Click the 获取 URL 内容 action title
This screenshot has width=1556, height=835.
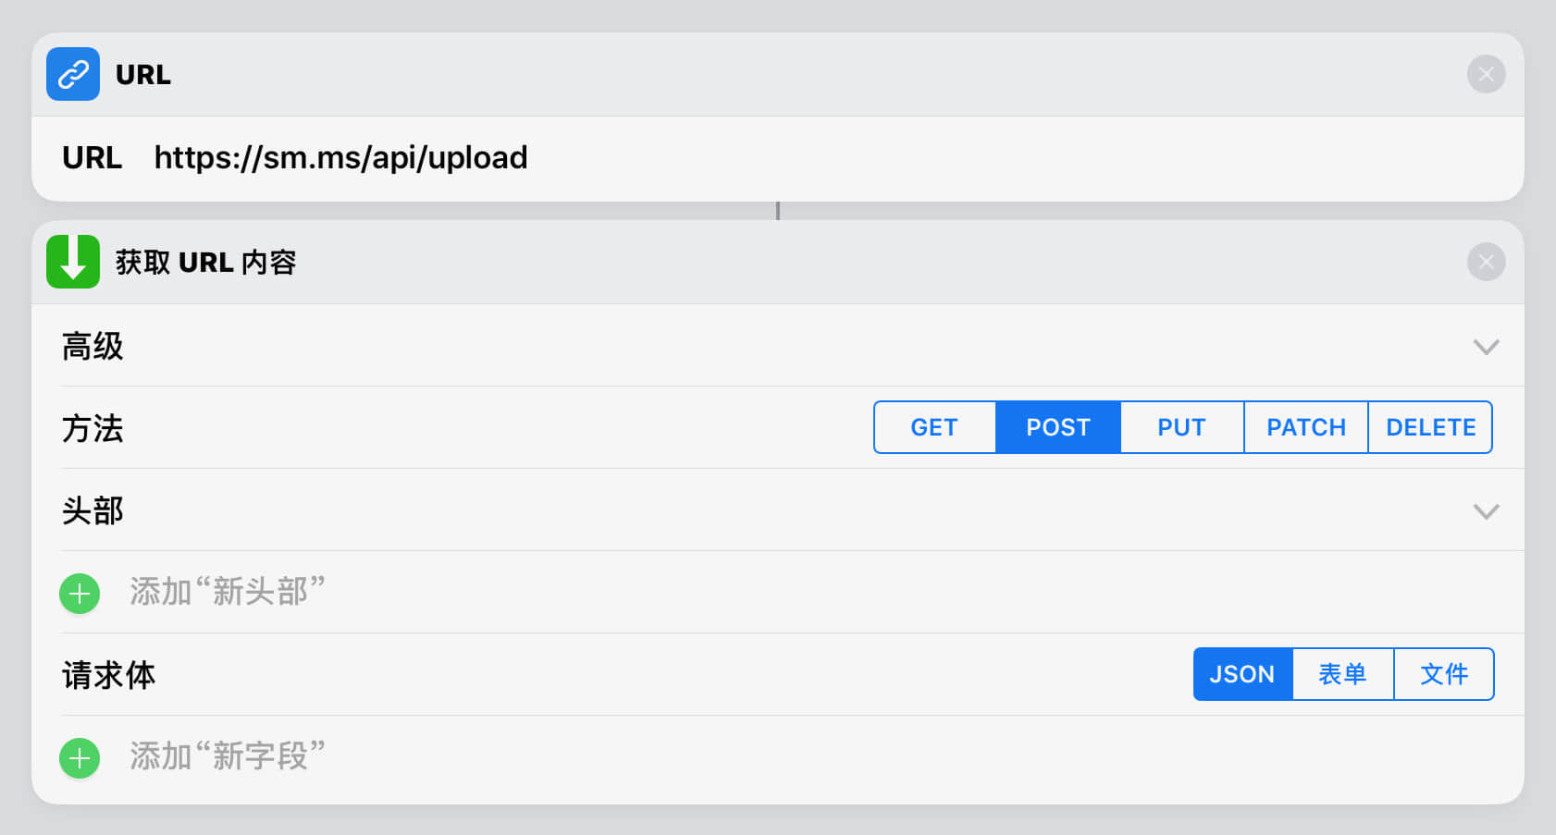[205, 263]
